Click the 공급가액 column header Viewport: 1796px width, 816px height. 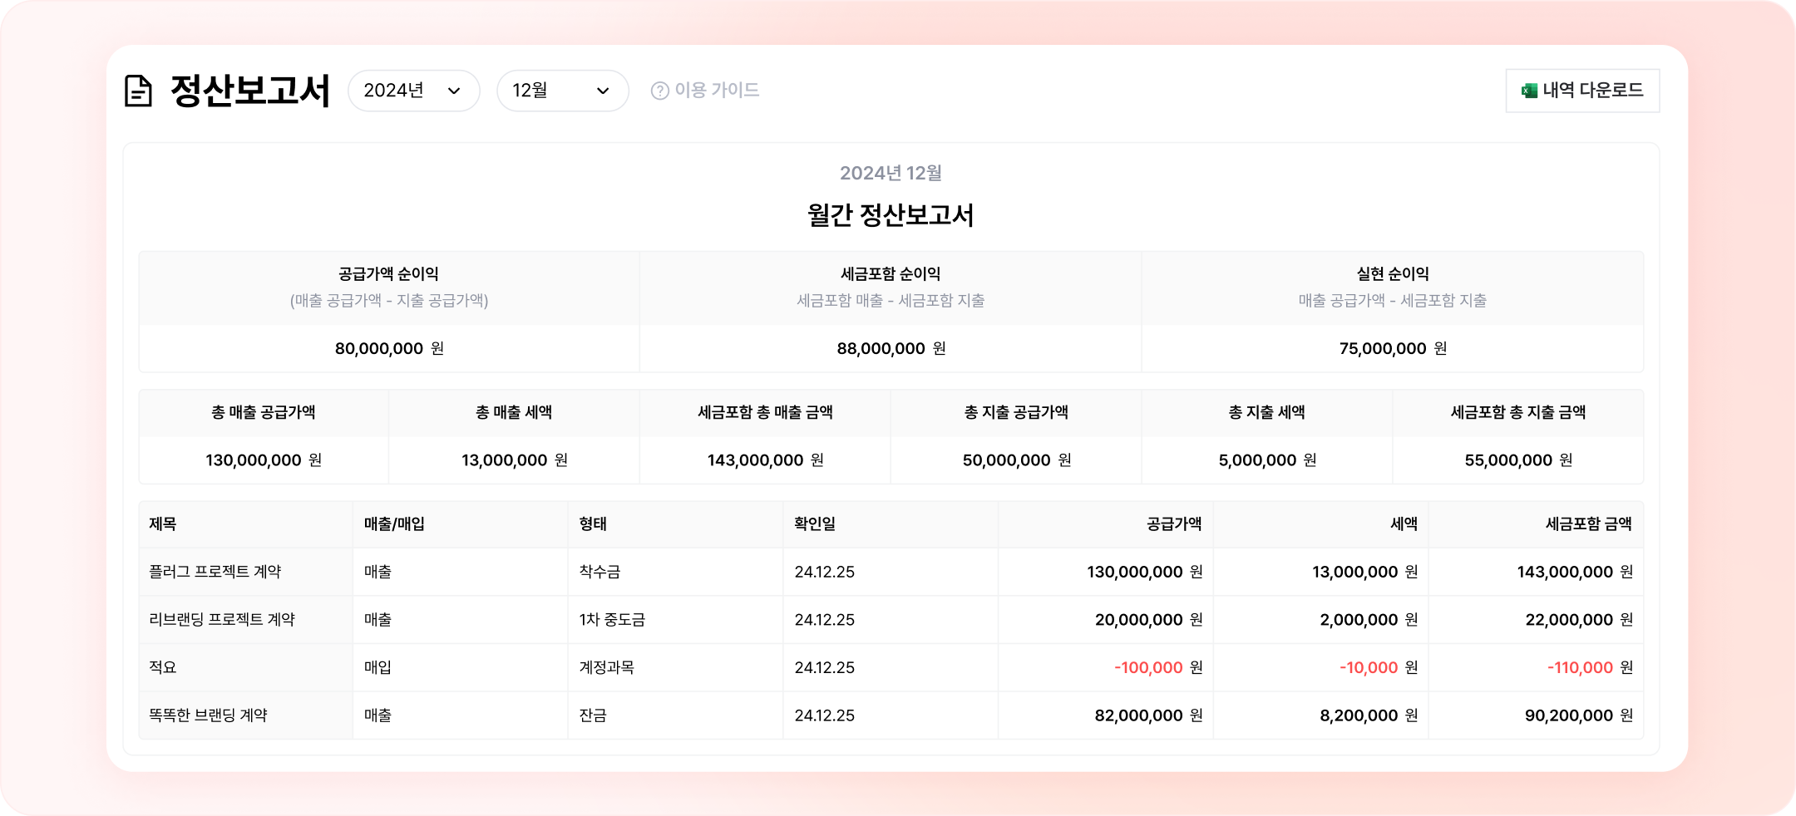tap(1173, 524)
